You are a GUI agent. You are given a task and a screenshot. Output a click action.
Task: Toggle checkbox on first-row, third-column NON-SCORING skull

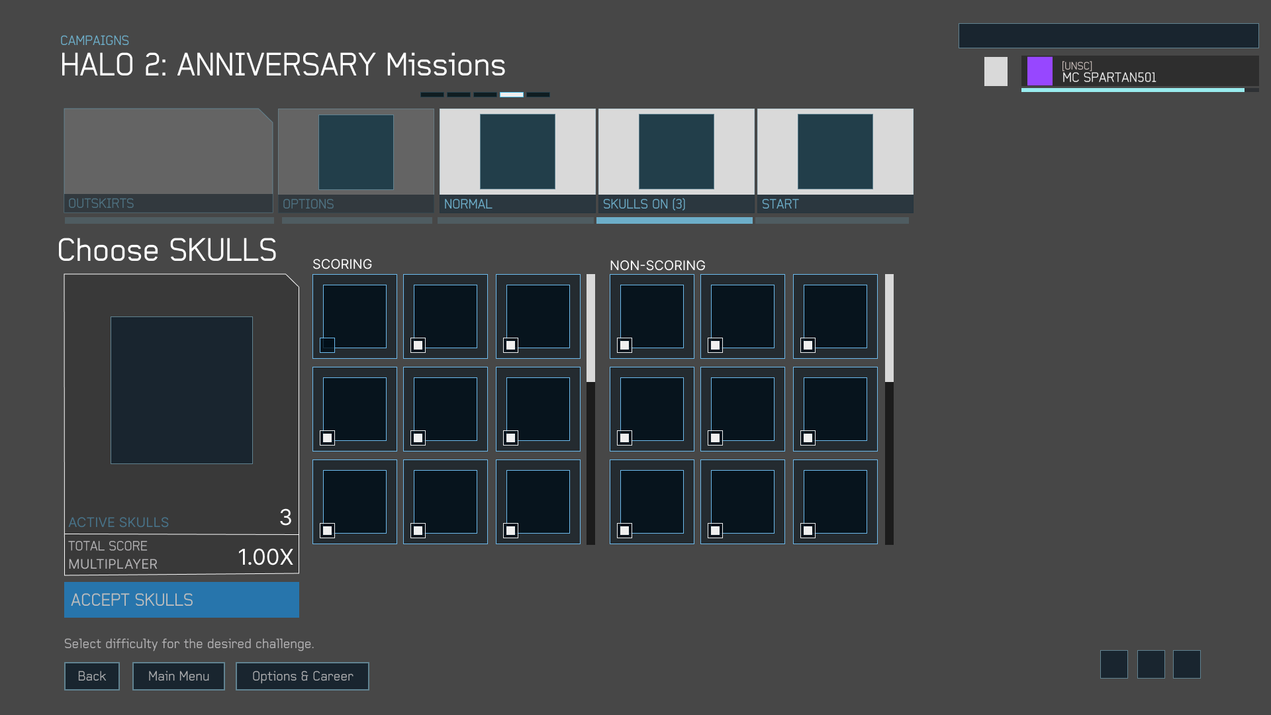coord(808,345)
